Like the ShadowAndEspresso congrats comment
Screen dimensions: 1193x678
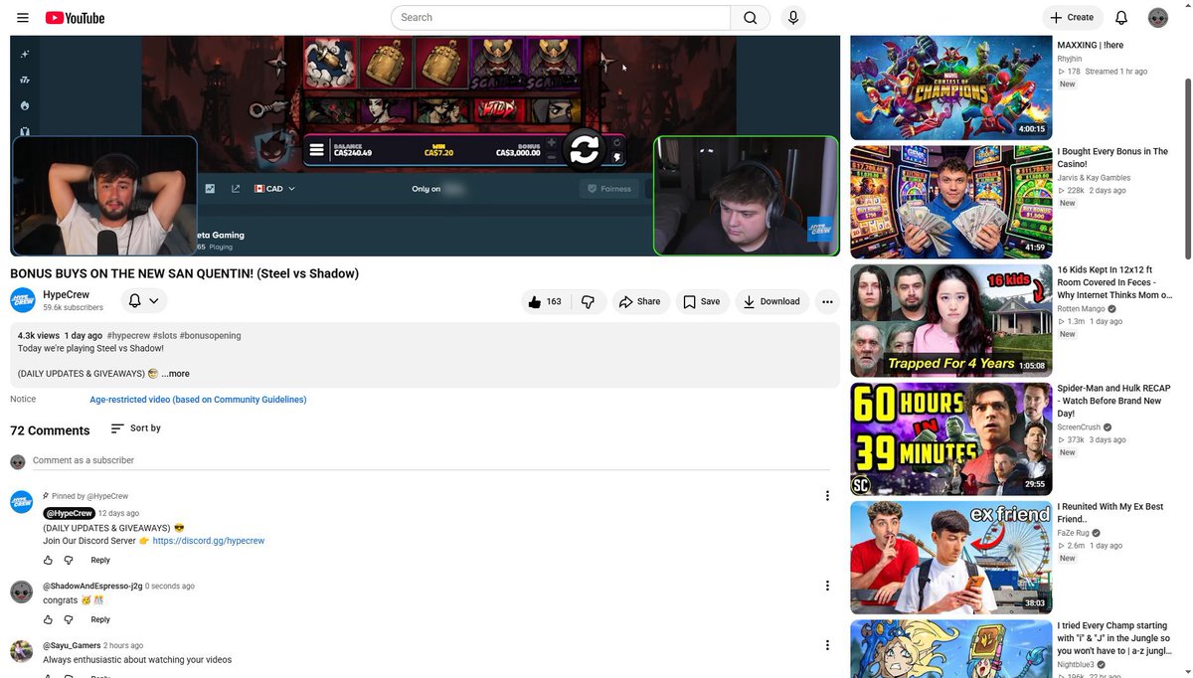click(48, 619)
